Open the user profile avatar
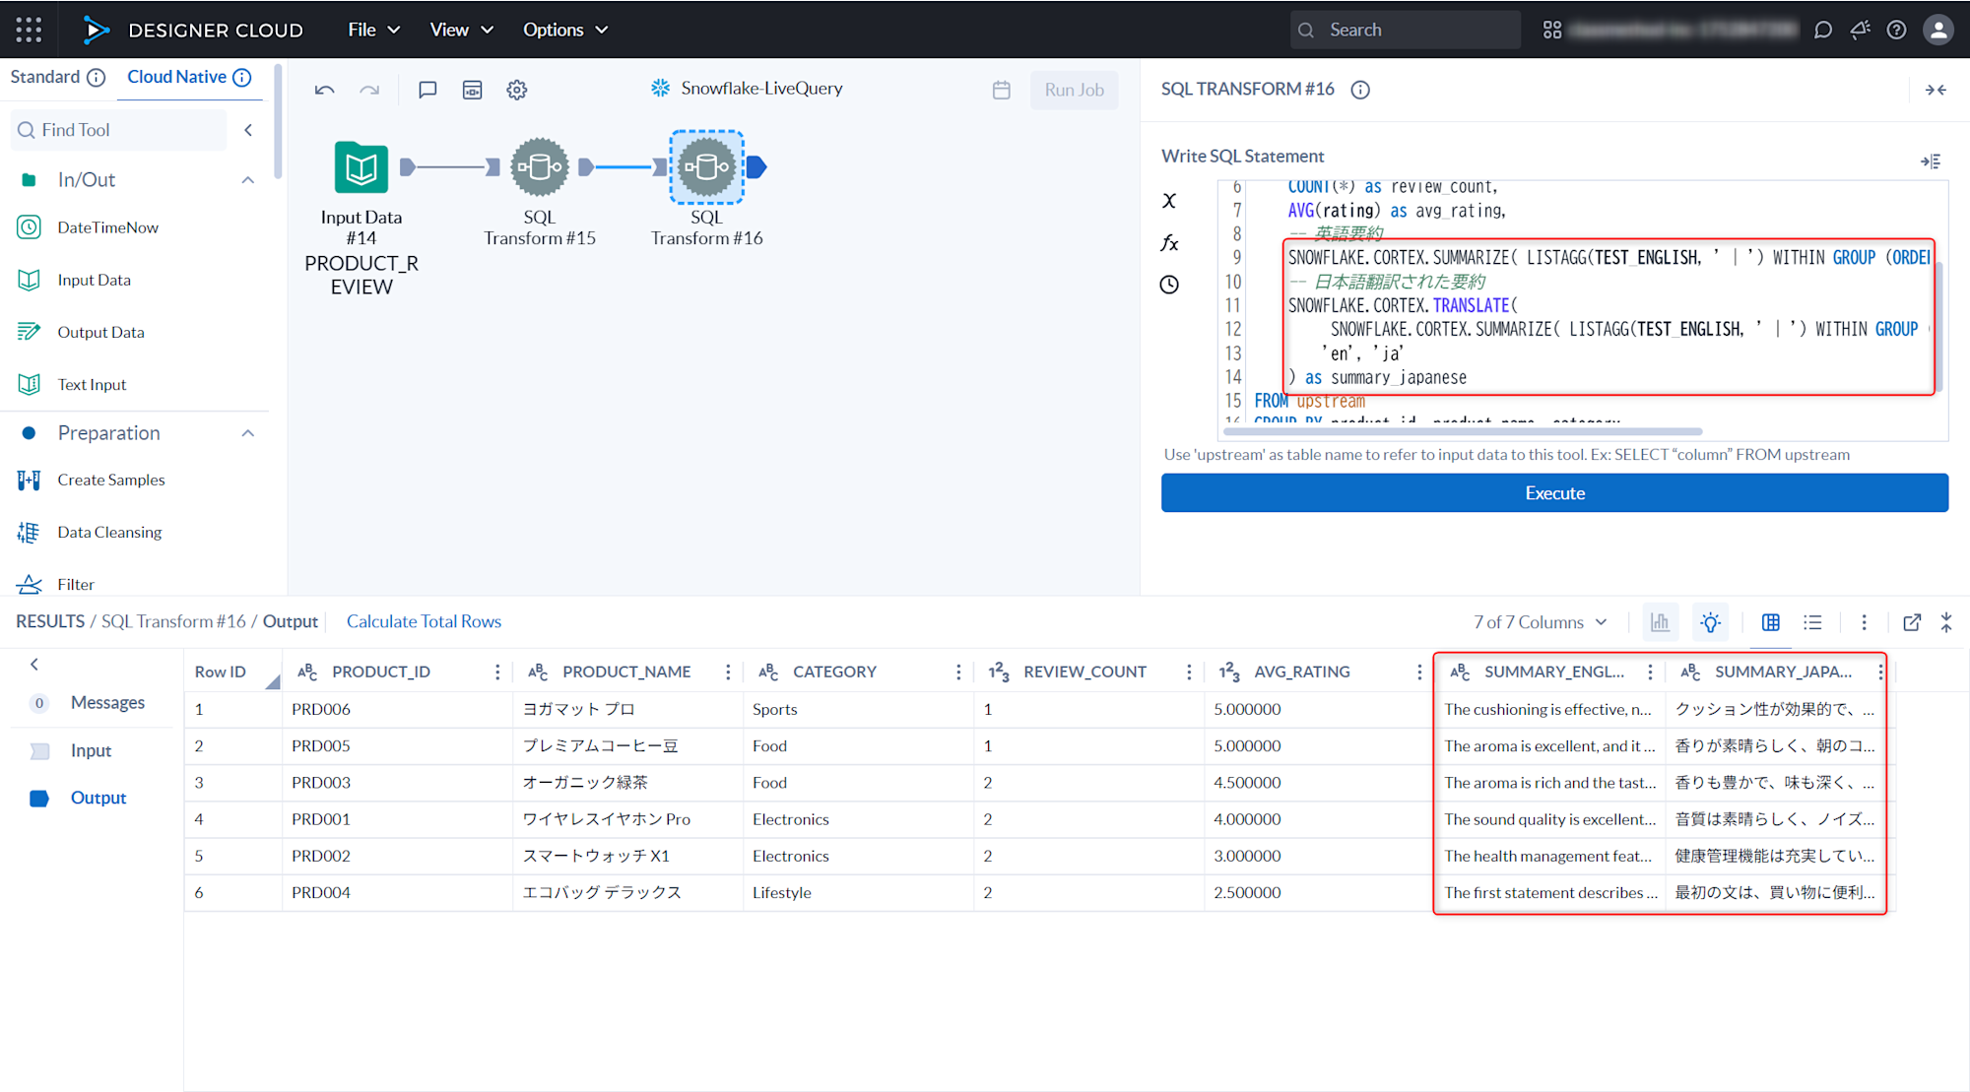This screenshot has width=1970, height=1092. (1938, 30)
